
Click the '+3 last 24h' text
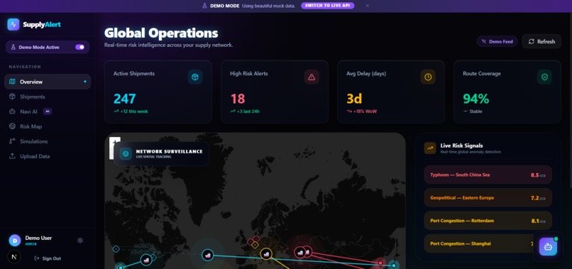tap(248, 111)
